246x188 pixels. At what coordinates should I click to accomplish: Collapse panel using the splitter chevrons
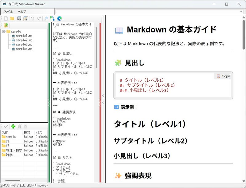(x=103, y=98)
